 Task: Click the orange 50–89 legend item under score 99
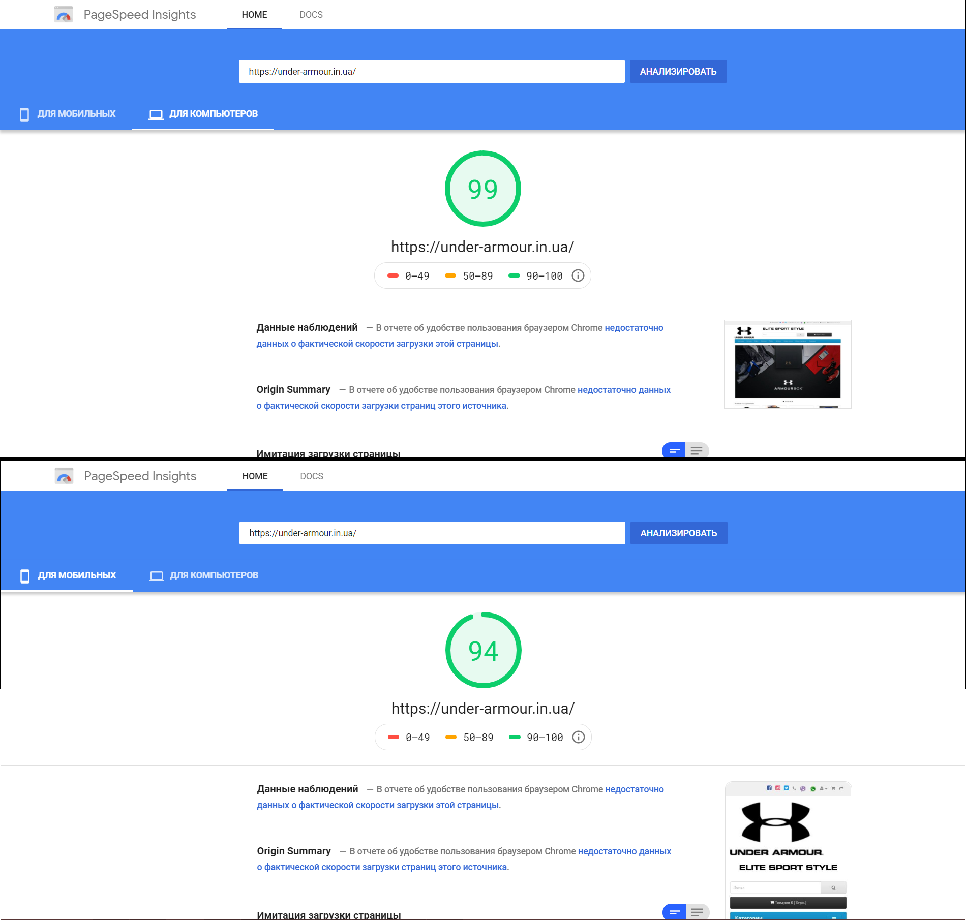point(469,276)
